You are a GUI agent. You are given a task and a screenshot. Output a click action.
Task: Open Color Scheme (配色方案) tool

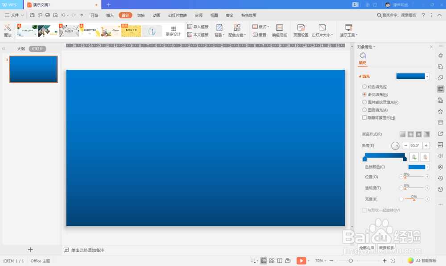pos(237,31)
